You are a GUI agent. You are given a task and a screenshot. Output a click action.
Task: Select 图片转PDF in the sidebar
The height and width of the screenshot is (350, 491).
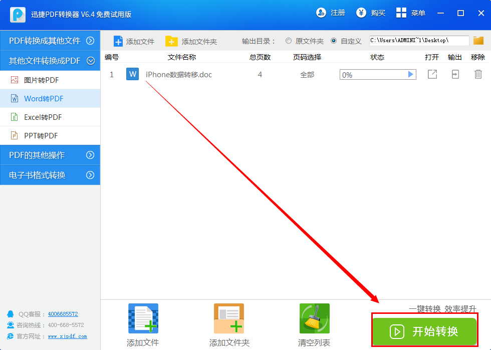click(x=50, y=80)
